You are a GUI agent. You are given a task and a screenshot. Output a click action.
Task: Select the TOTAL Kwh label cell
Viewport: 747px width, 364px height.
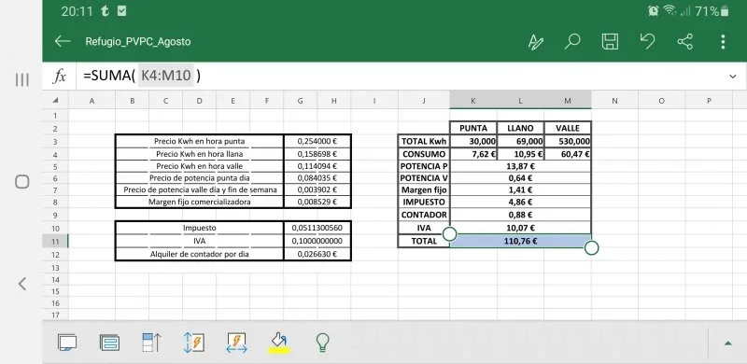[424, 142]
